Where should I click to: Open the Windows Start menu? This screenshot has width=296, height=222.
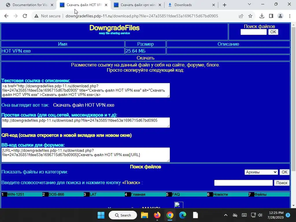pyautogui.click(x=101, y=215)
